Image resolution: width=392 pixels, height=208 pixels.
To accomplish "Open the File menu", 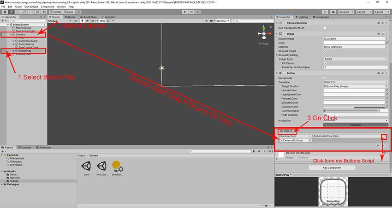I will coord(3,7).
